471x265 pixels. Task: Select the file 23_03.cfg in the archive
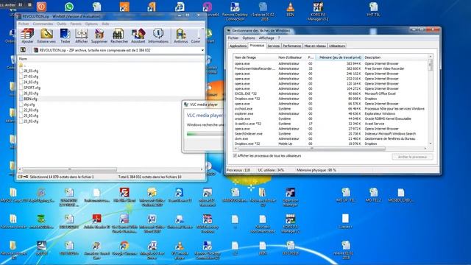(31, 121)
